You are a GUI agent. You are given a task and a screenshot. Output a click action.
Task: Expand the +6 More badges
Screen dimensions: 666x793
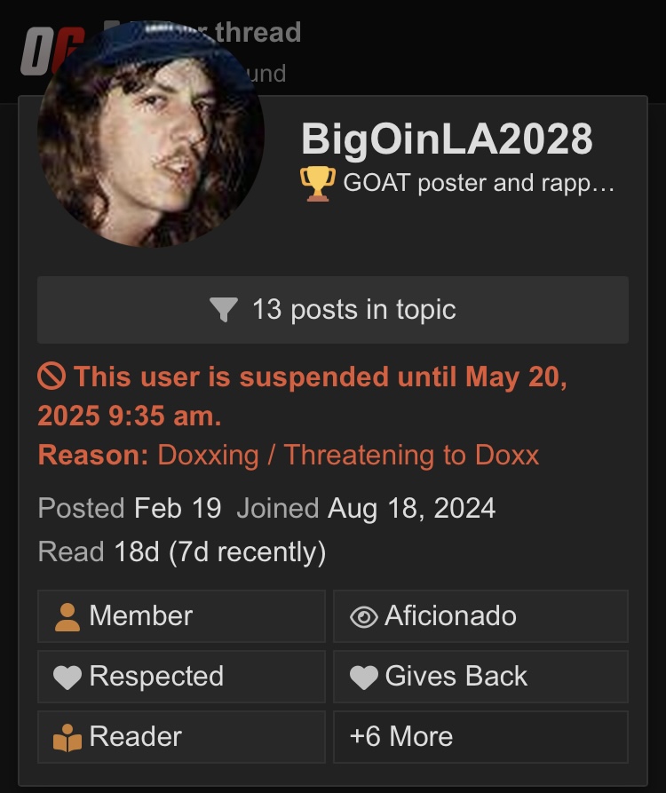coord(481,737)
